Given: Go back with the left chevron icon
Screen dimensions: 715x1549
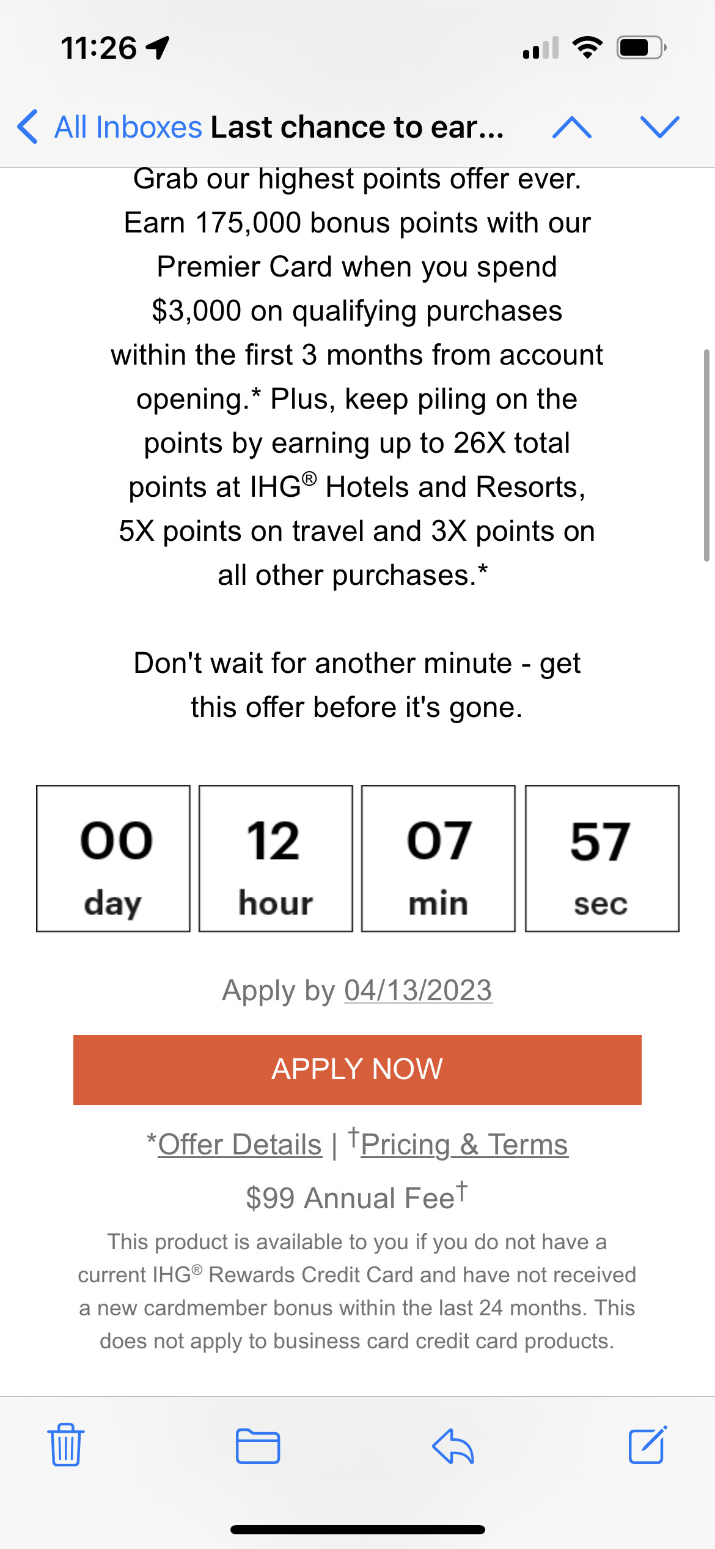Looking at the screenshot, I should point(28,127).
